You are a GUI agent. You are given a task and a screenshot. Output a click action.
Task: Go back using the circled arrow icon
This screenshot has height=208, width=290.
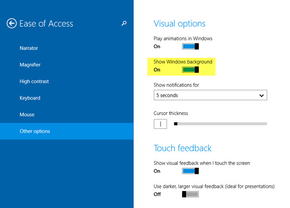[12, 24]
